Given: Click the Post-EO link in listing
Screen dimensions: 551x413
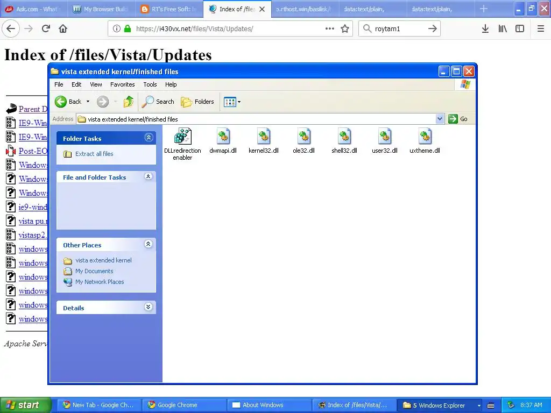Looking at the screenshot, I should point(33,151).
